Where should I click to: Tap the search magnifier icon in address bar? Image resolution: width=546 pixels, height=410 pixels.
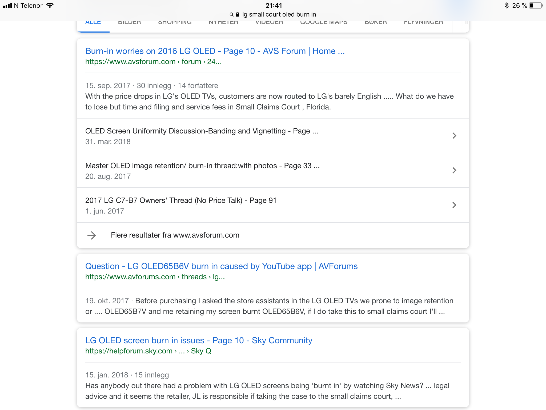pyautogui.click(x=231, y=14)
